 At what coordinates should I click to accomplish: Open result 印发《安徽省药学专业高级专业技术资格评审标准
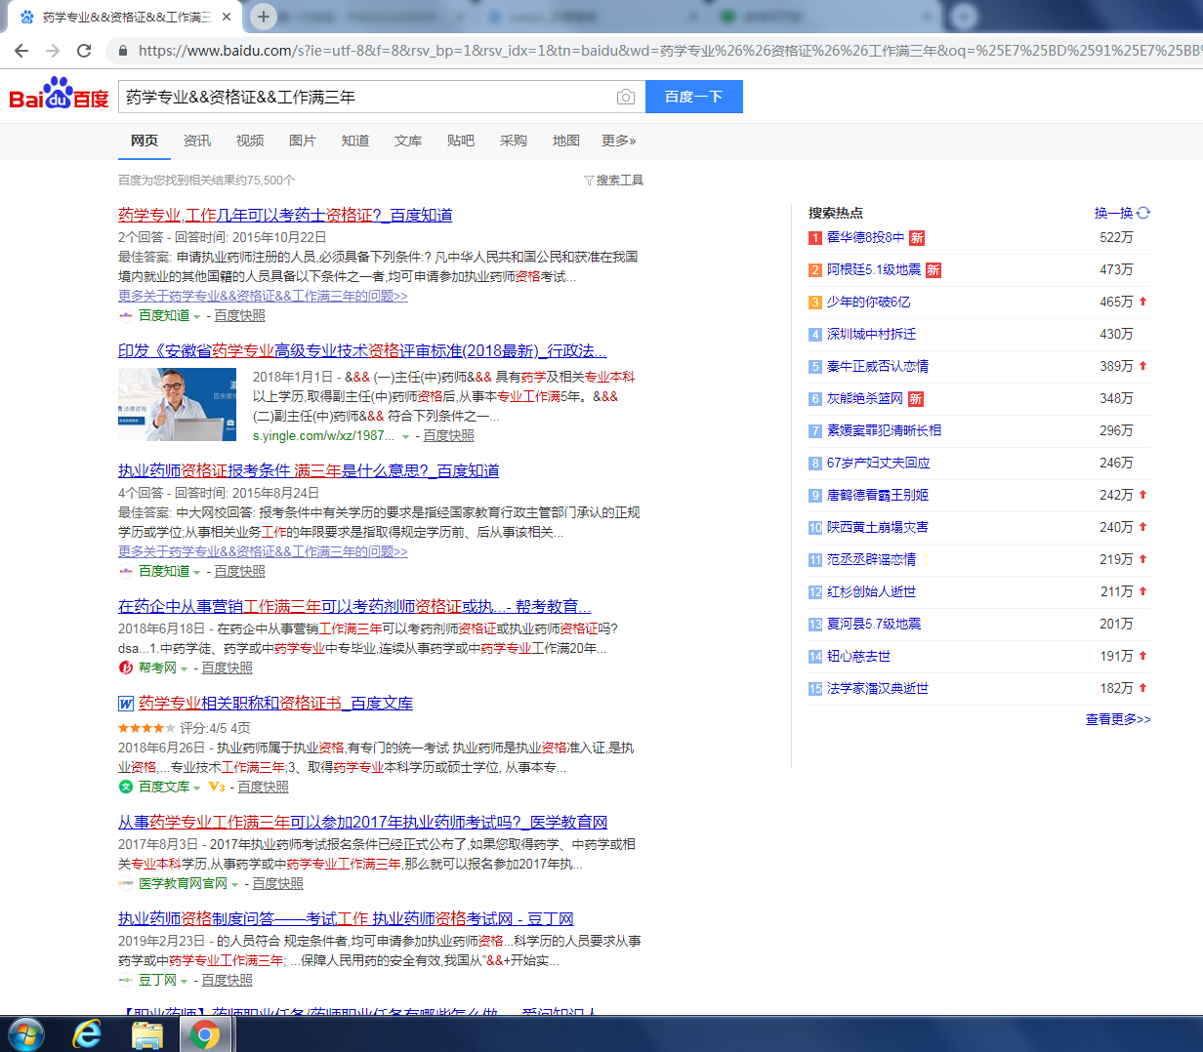(x=362, y=351)
